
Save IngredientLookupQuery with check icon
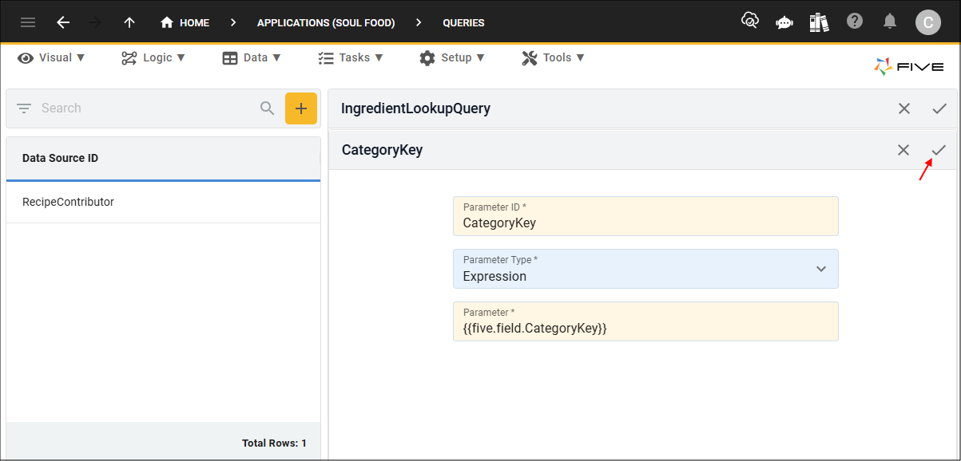(x=939, y=108)
